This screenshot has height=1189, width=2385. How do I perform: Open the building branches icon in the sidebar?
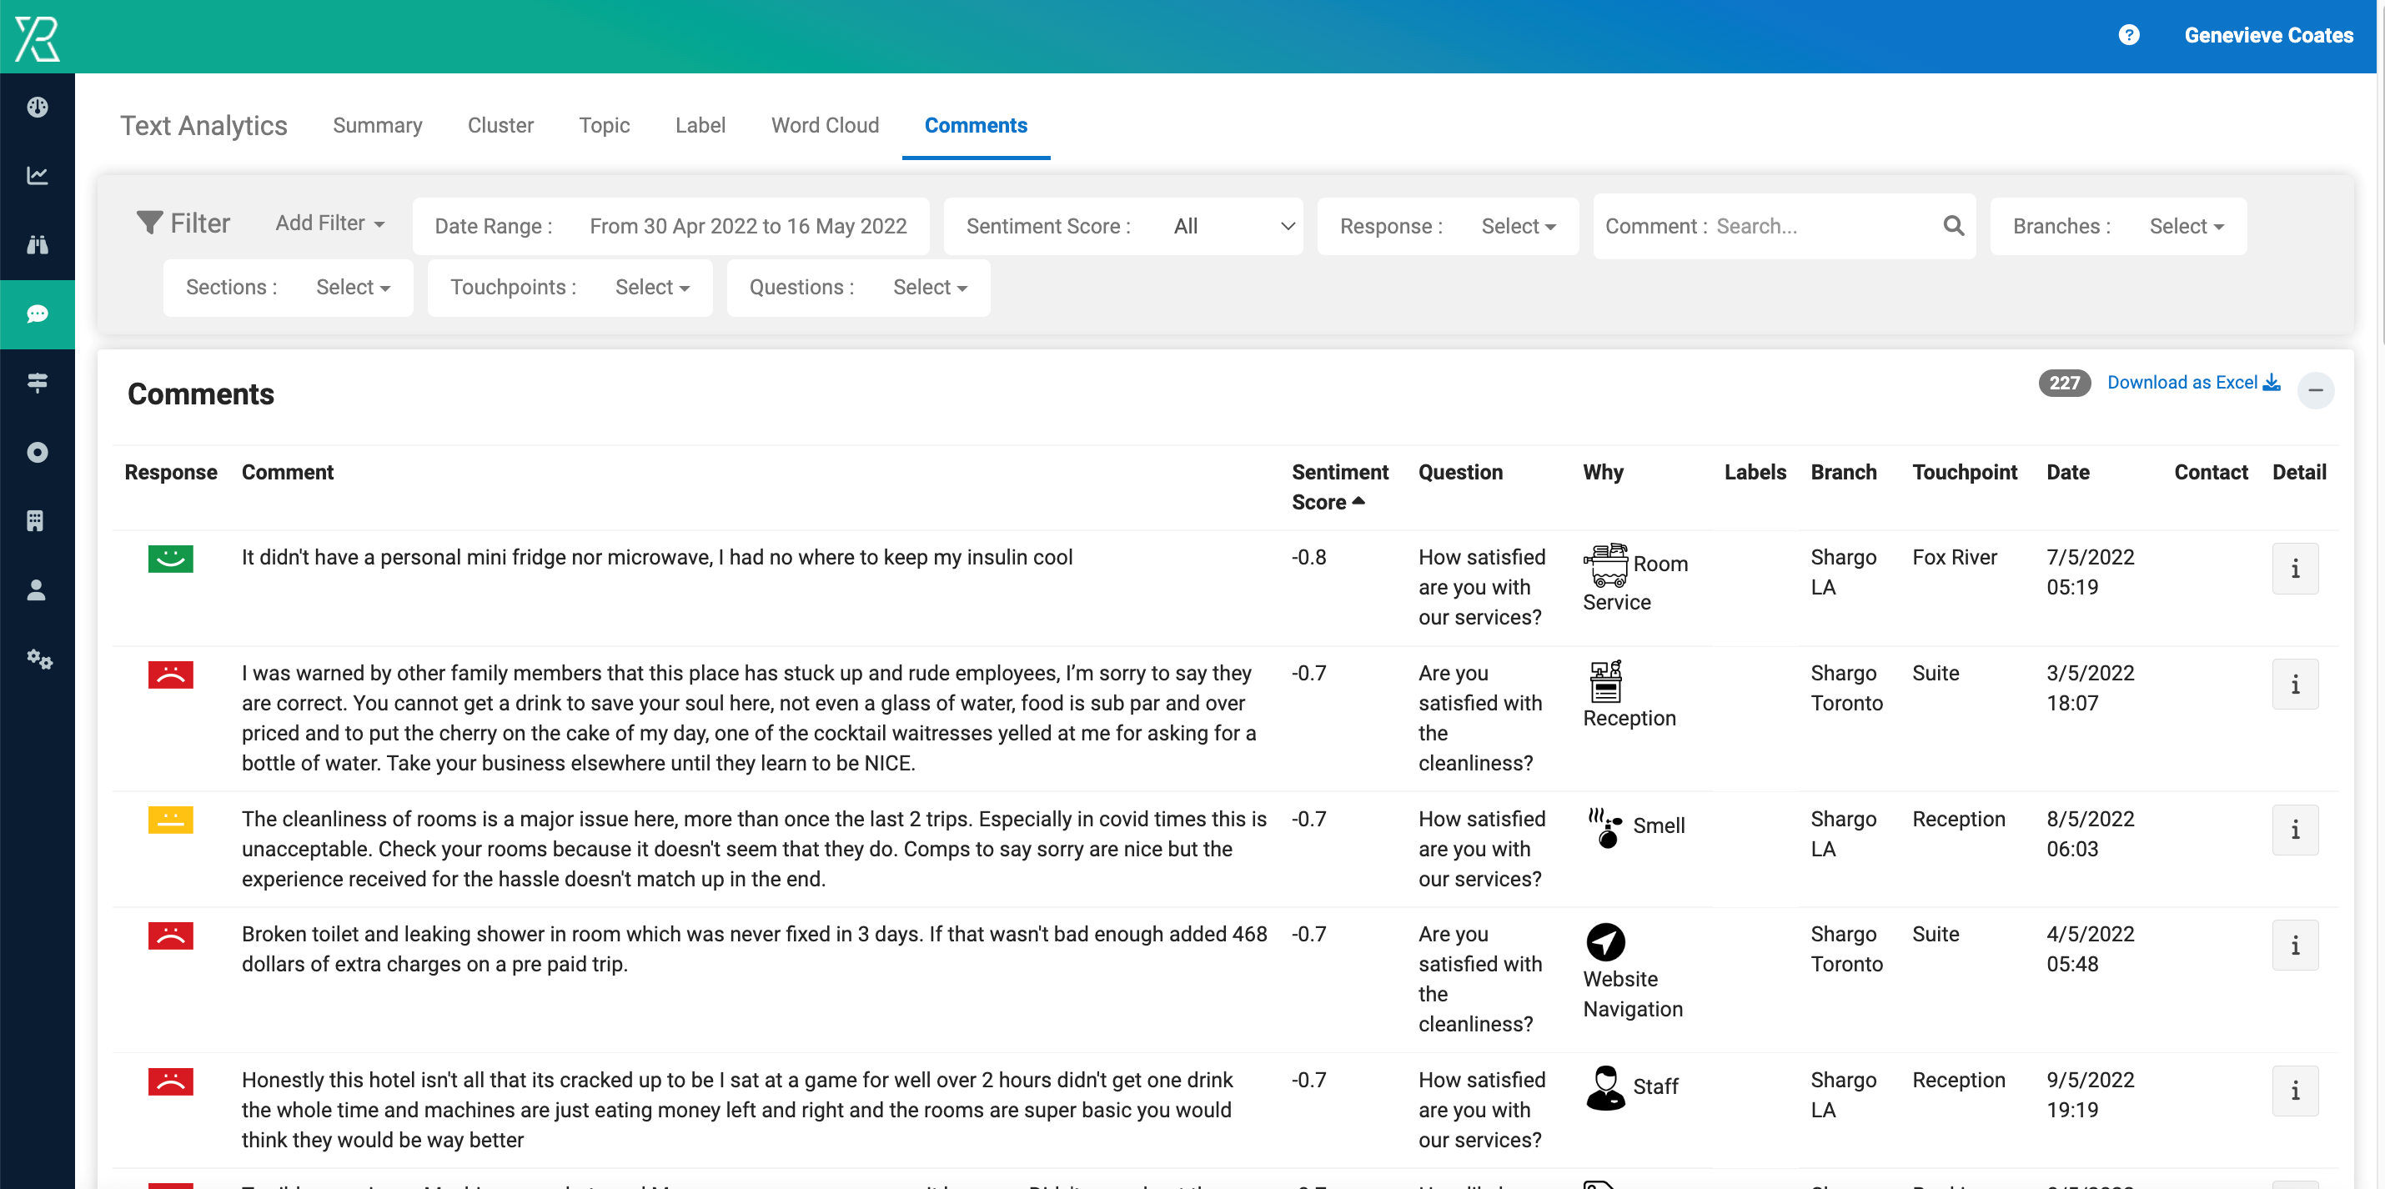[x=37, y=519]
